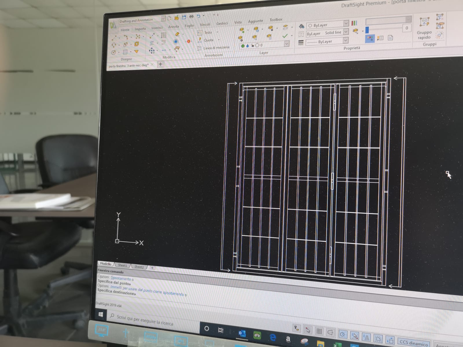Open the ByLayer Solid line style dropdown
Viewport: 463px width, 347px height.
tap(346, 32)
